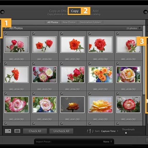Open the Import Preset None dropdown
The image size is (148, 148).
tap(107, 142)
